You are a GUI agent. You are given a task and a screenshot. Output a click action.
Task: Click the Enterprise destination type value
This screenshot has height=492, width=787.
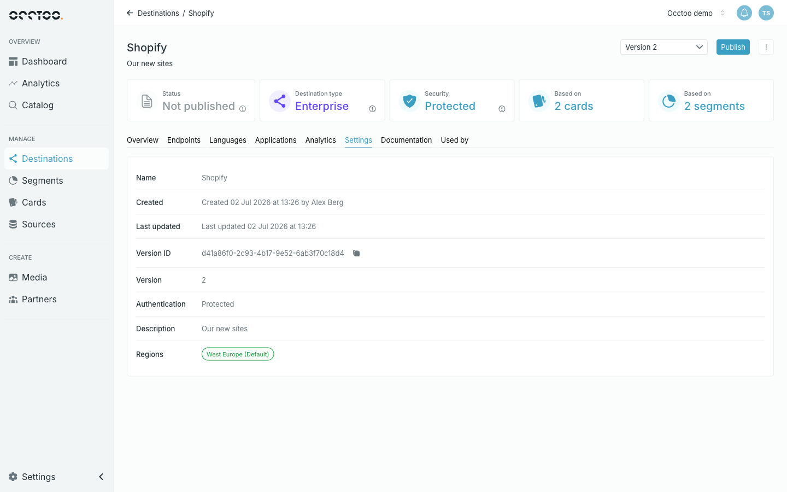pos(322,106)
